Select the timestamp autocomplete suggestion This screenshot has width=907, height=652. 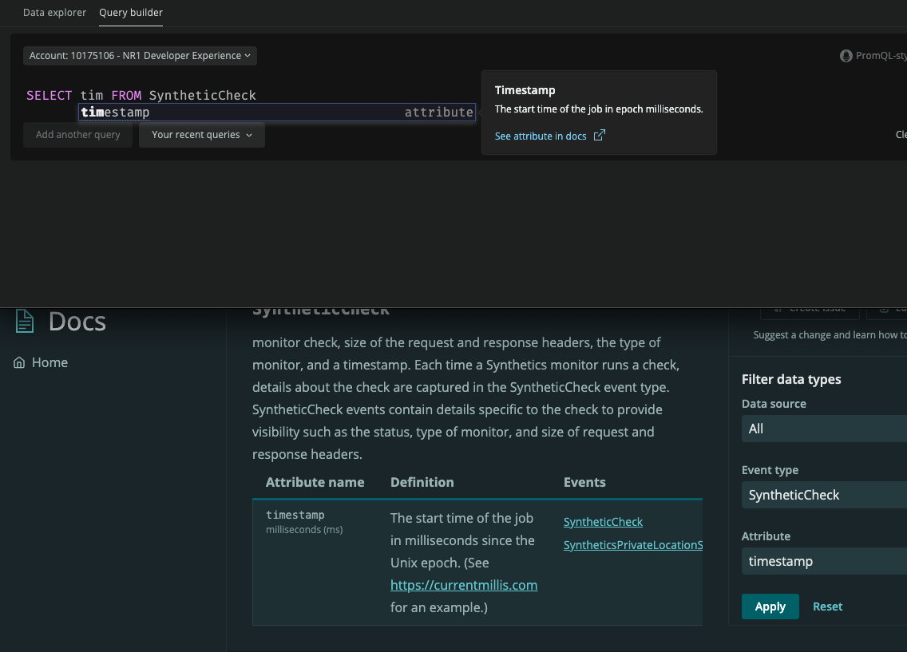pyautogui.click(x=277, y=113)
